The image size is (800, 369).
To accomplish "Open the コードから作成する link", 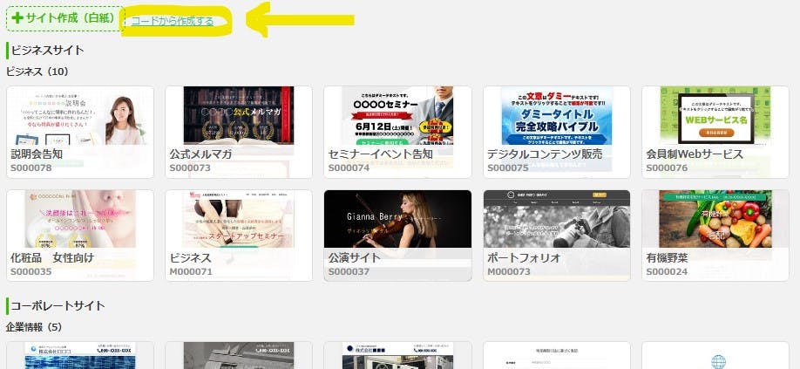I will point(172,21).
